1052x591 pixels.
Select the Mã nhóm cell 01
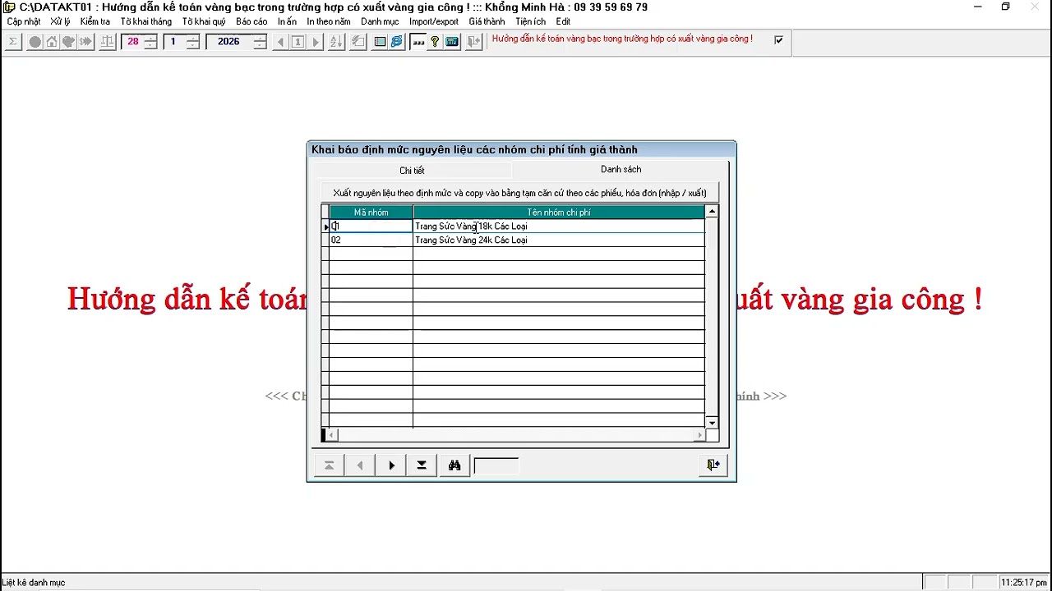[371, 227]
